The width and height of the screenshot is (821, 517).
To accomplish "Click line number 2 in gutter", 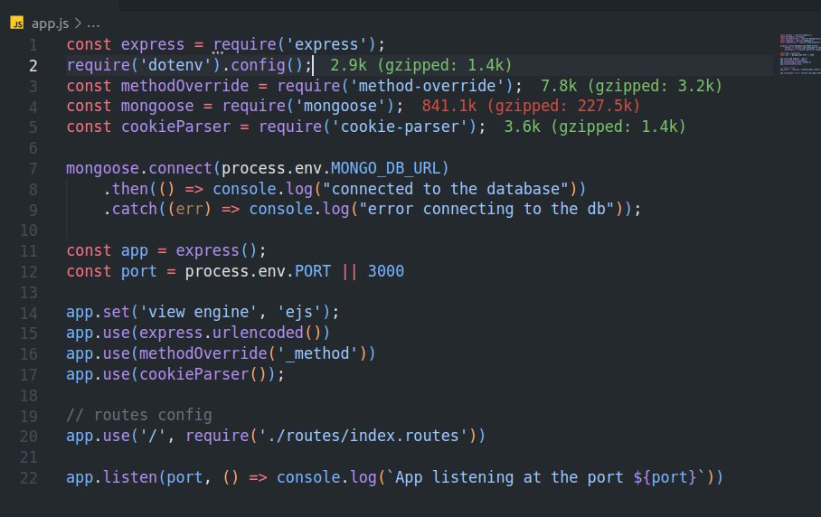I will pos(33,65).
